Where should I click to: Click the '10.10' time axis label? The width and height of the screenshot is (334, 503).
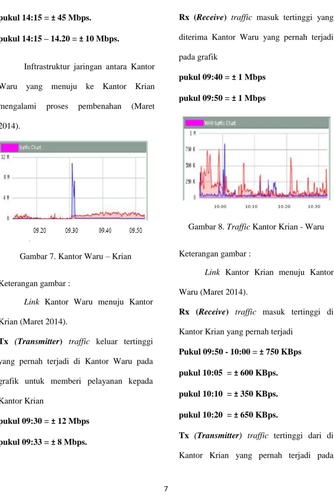coord(251,206)
